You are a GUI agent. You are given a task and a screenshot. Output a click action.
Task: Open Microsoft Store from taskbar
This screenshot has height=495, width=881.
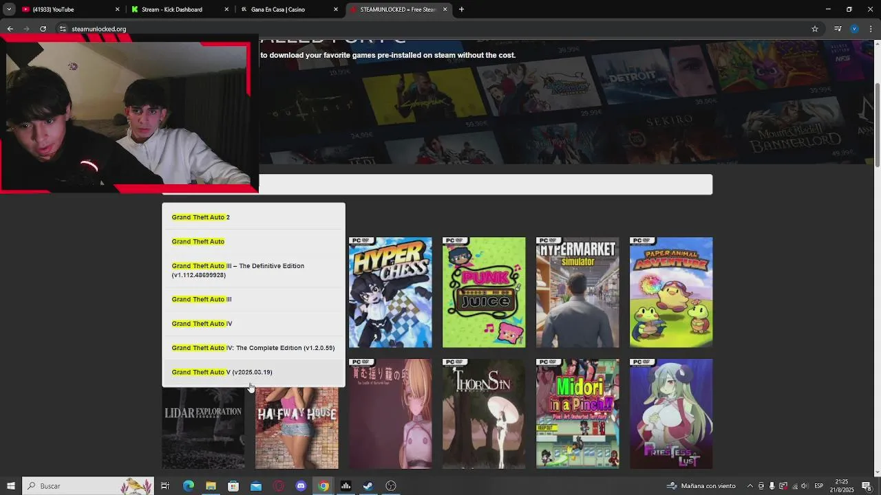(x=233, y=486)
